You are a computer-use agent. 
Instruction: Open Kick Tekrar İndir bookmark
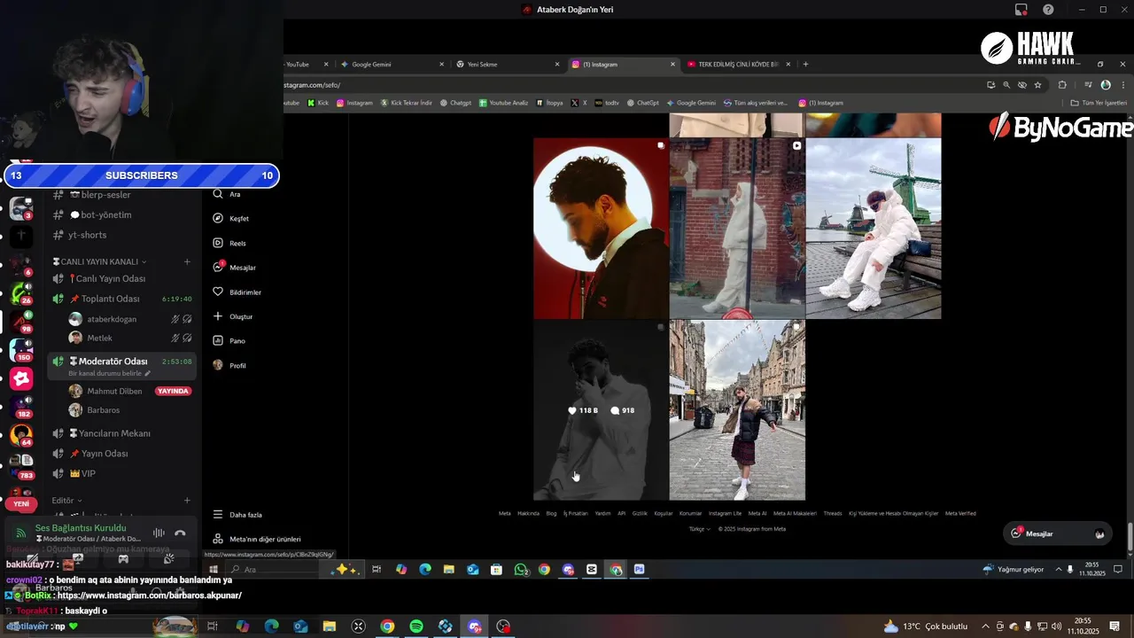407,103
